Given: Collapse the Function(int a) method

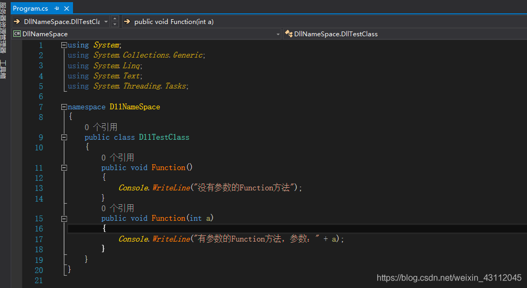Looking at the screenshot, I should point(64,219).
